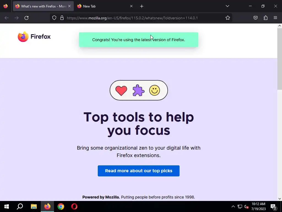Screen dimensions: 282x212
Task: Open File Explorer from the taskbar
Action: 34,206
